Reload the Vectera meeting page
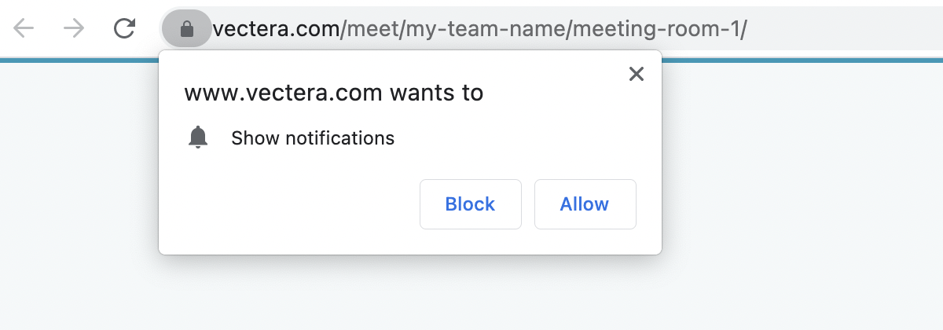 124,29
